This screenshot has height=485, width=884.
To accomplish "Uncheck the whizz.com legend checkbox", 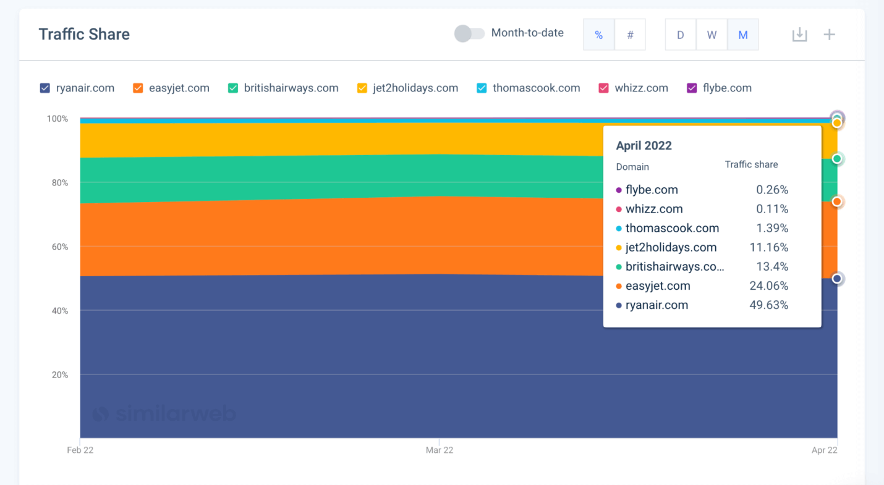I will coord(603,88).
